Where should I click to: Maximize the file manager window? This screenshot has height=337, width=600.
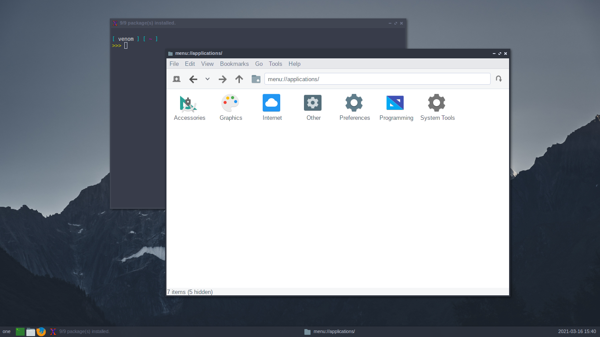click(500, 54)
